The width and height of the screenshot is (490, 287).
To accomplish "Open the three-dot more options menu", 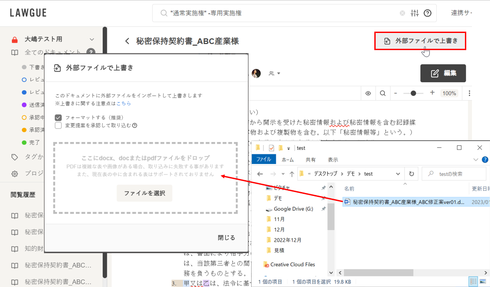I will point(469,93).
